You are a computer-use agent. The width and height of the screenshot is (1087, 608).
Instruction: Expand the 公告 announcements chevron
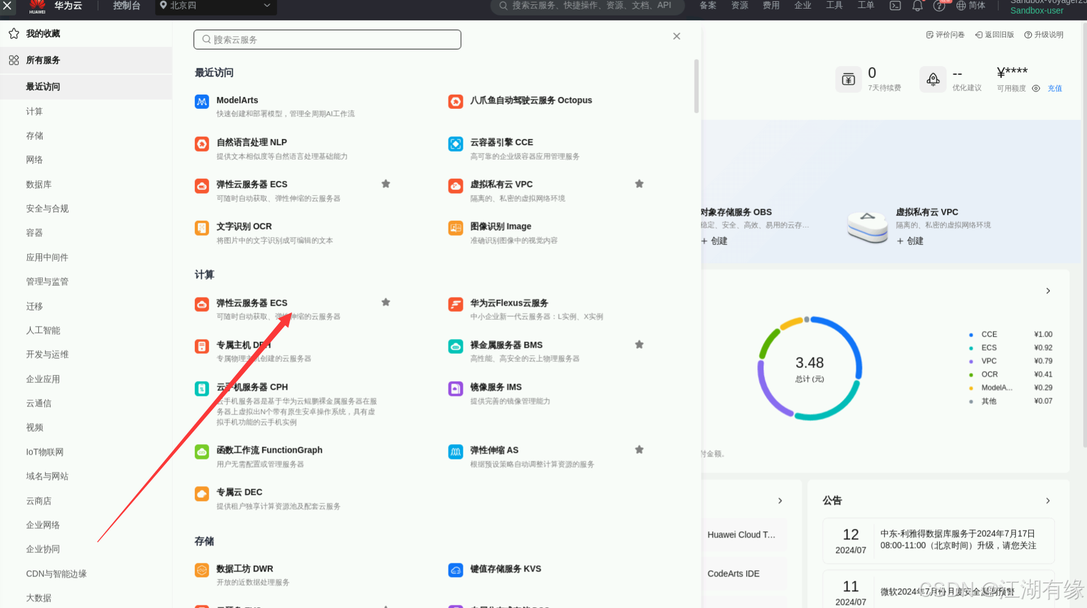click(x=1048, y=500)
